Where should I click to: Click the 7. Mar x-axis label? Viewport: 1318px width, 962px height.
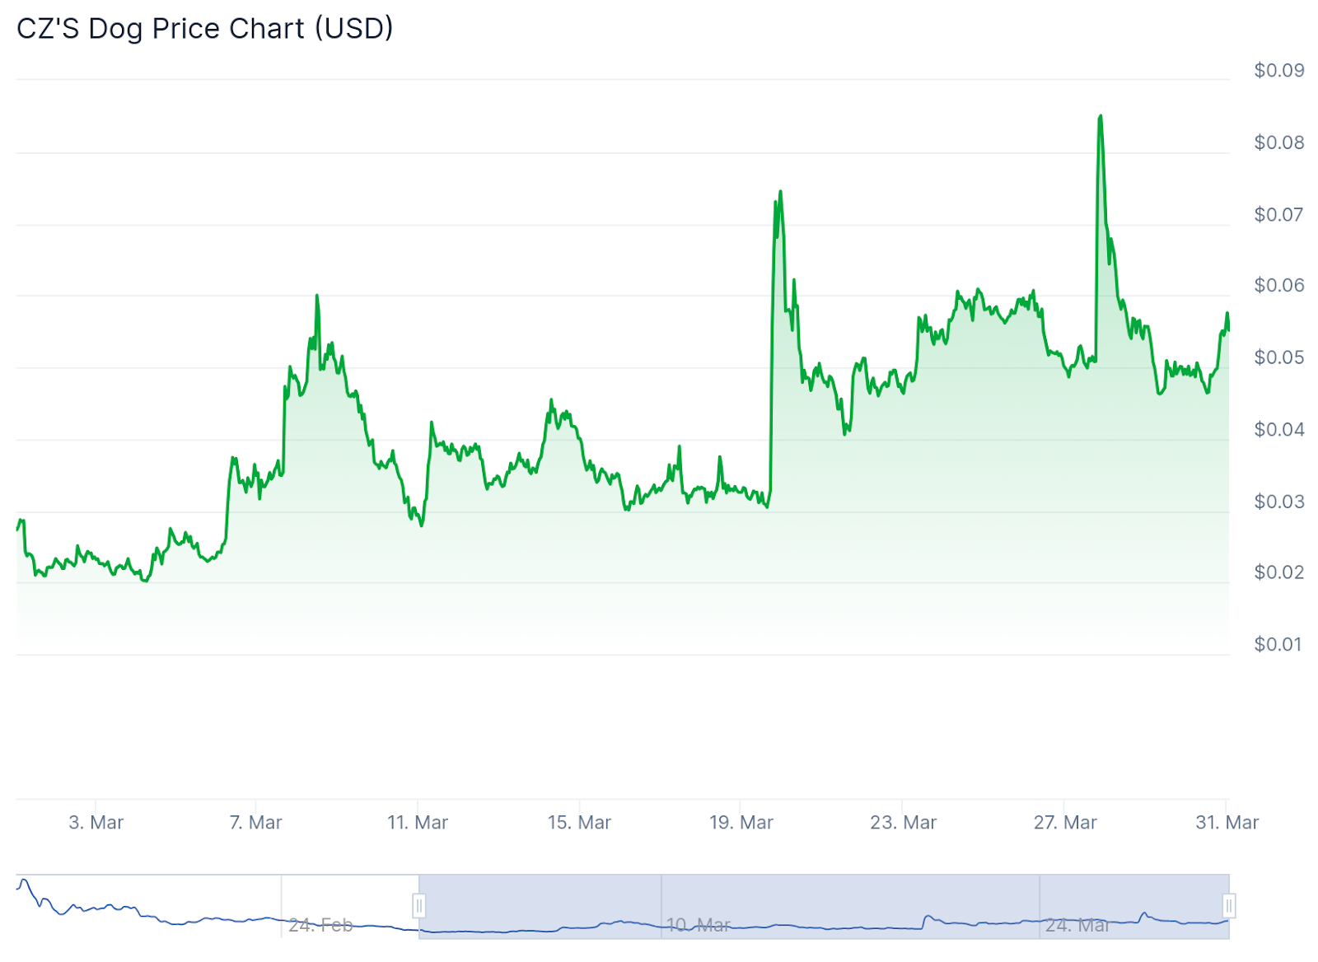coord(256,822)
